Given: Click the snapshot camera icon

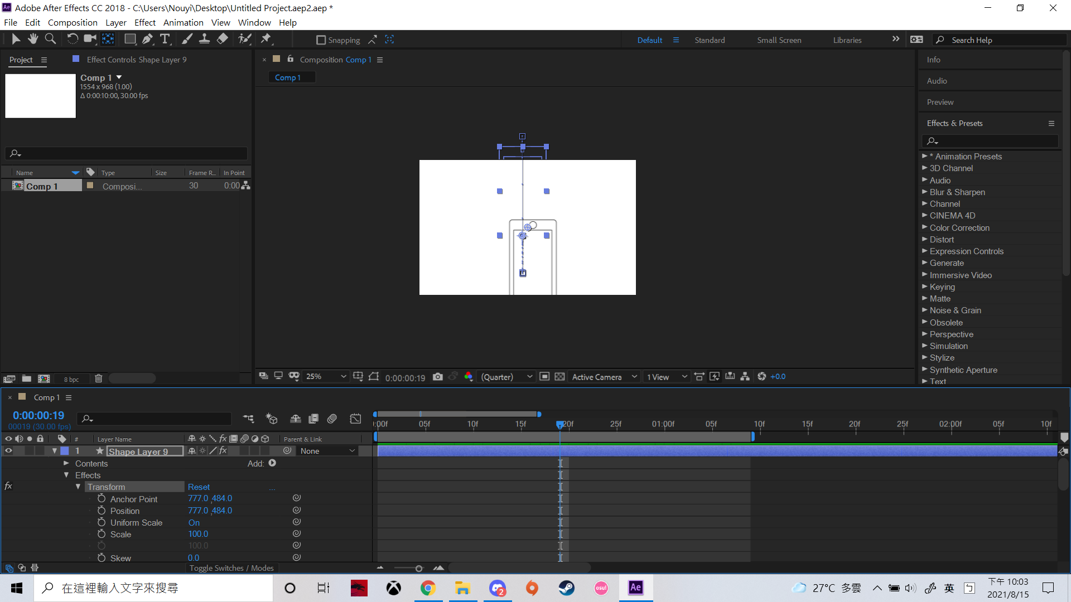Looking at the screenshot, I should click(x=438, y=377).
